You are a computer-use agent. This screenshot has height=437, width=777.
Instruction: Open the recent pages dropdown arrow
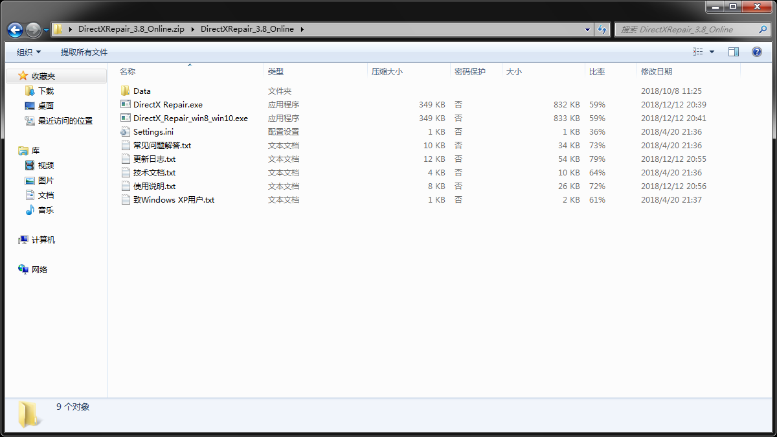point(46,30)
